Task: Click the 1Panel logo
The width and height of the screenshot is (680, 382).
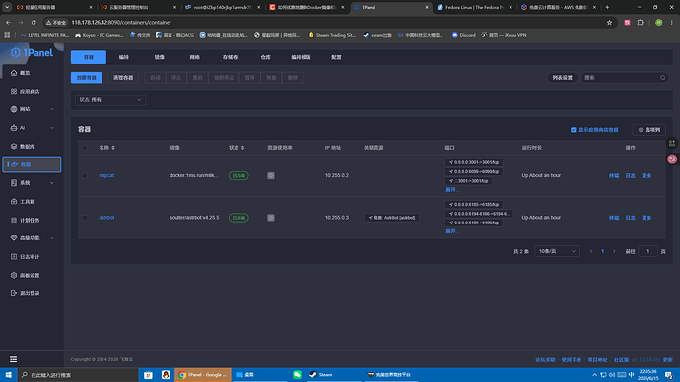Action: coord(33,53)
